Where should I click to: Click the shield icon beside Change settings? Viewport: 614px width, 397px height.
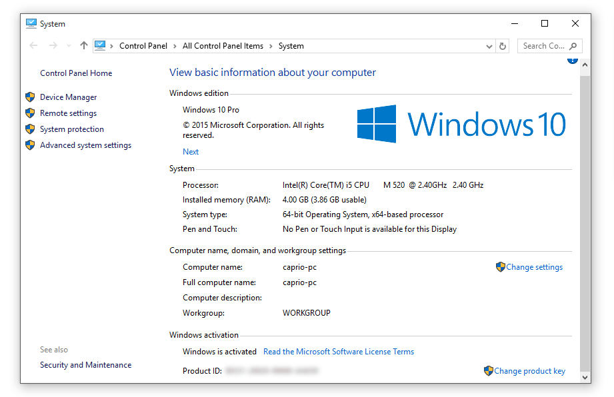click(x=501, y=267)
